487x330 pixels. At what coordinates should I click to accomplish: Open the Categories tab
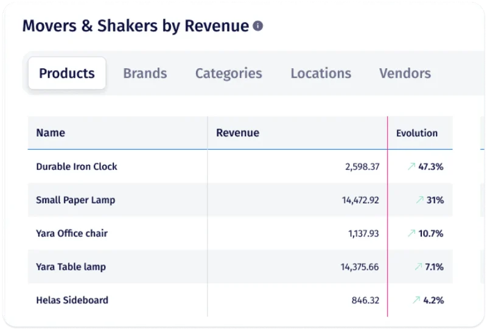click(229, 74)
